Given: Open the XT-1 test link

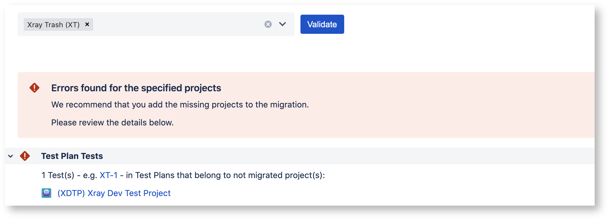Looking at the screenshot, I should pyautogui.click(x=108, y=175).
